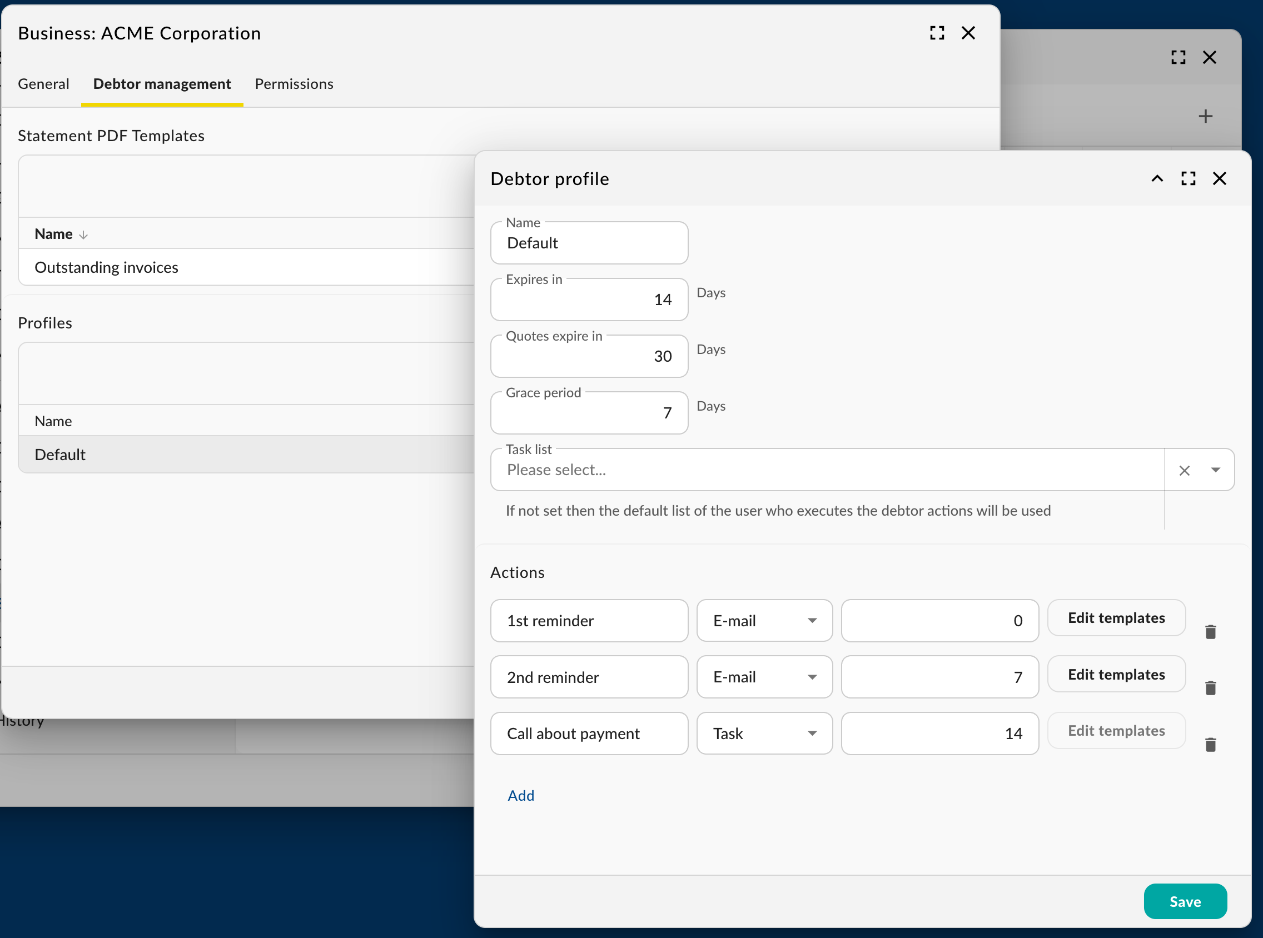Edit templates for Call about payment
Image resolution: width=1263 pixels, height=938 pixels.
pos(1116,731)
